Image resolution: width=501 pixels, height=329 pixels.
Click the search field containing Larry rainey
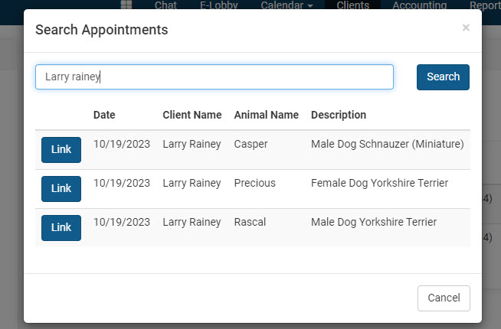click(x=214, y=77)
